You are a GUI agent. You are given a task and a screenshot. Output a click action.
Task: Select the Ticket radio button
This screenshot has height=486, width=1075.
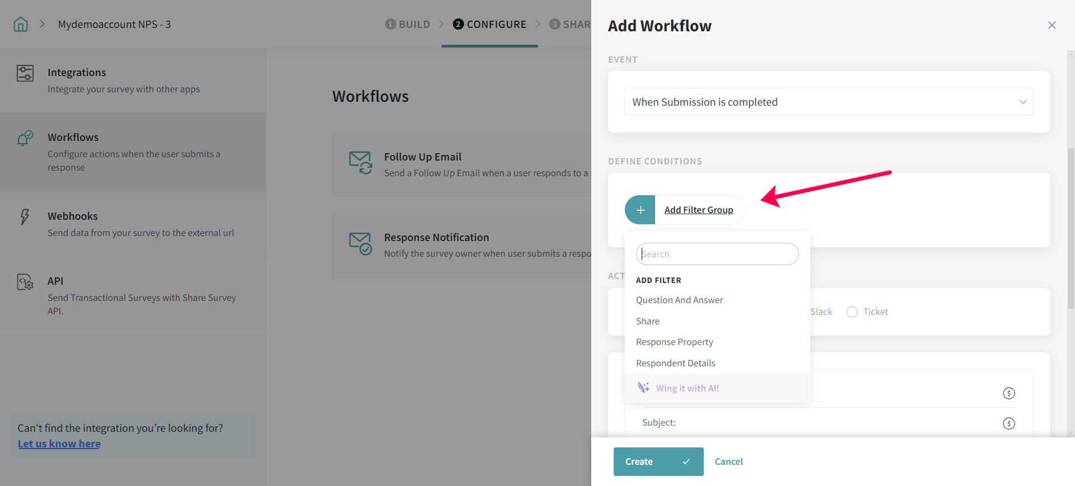point(852,312)
